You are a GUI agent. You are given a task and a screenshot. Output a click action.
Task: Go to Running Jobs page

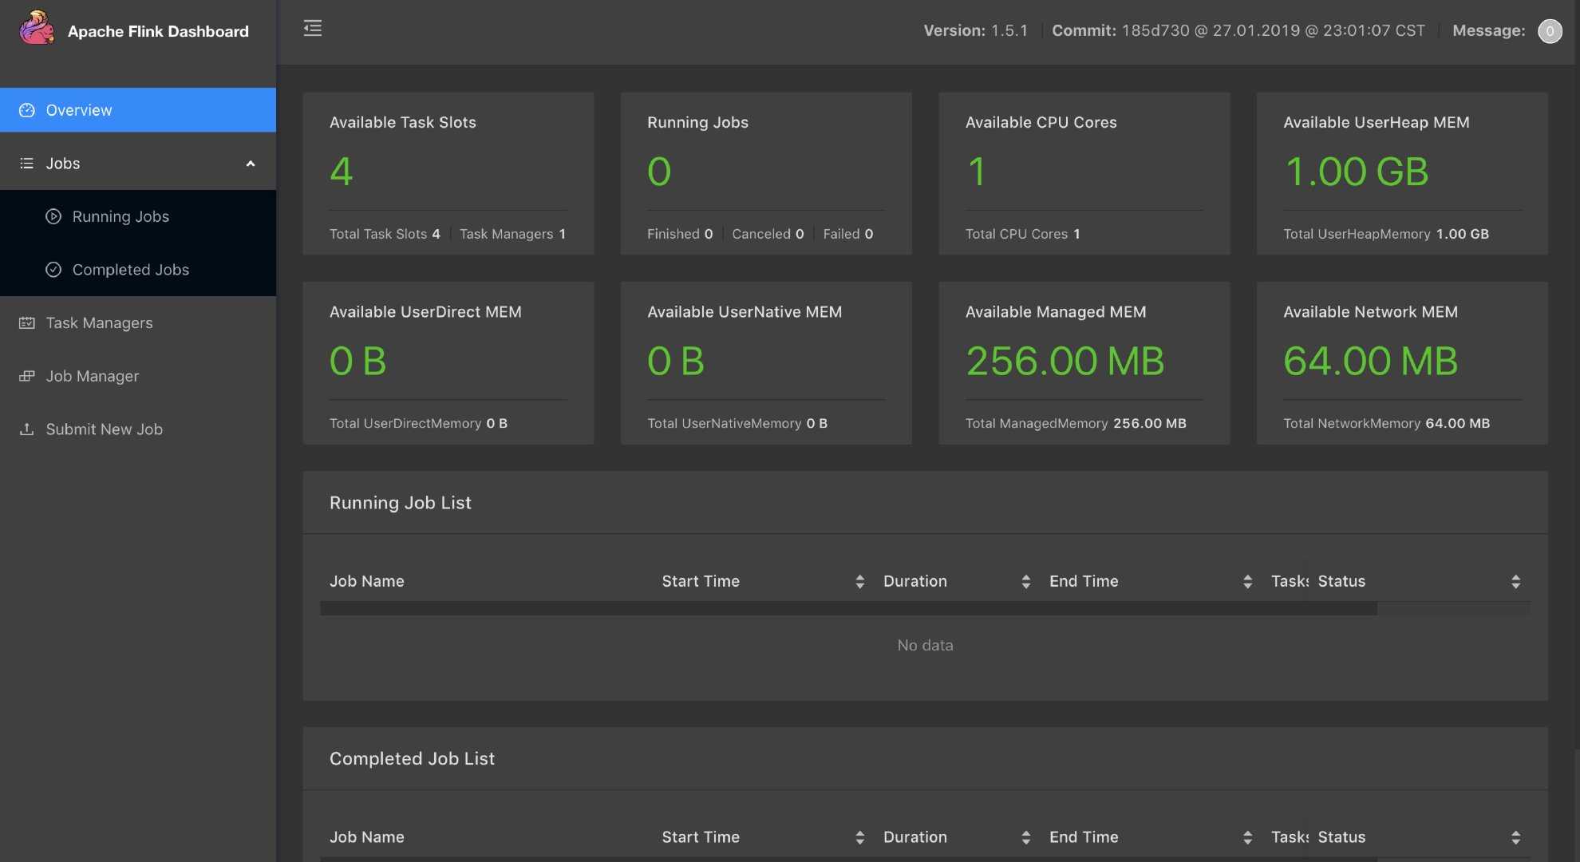click(x=138, y=216)
